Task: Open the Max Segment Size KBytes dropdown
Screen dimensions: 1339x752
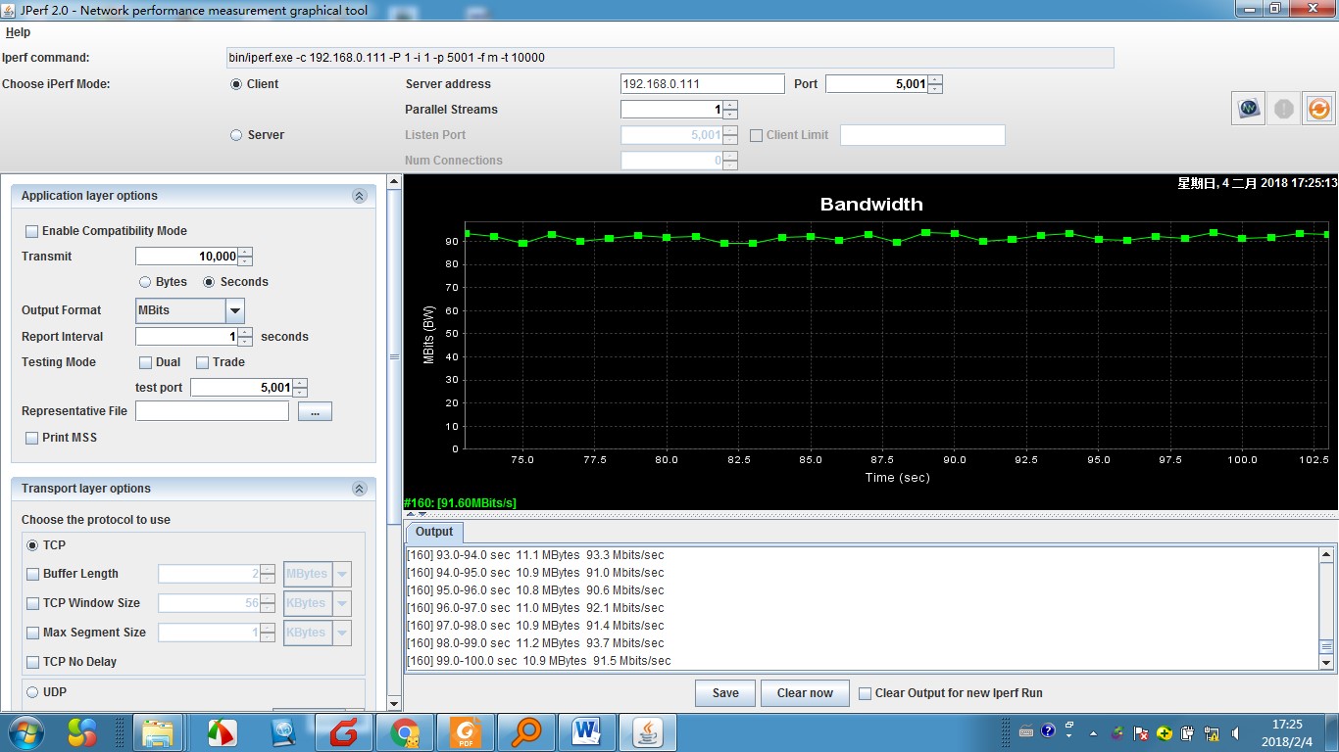Action: point(342,633)
